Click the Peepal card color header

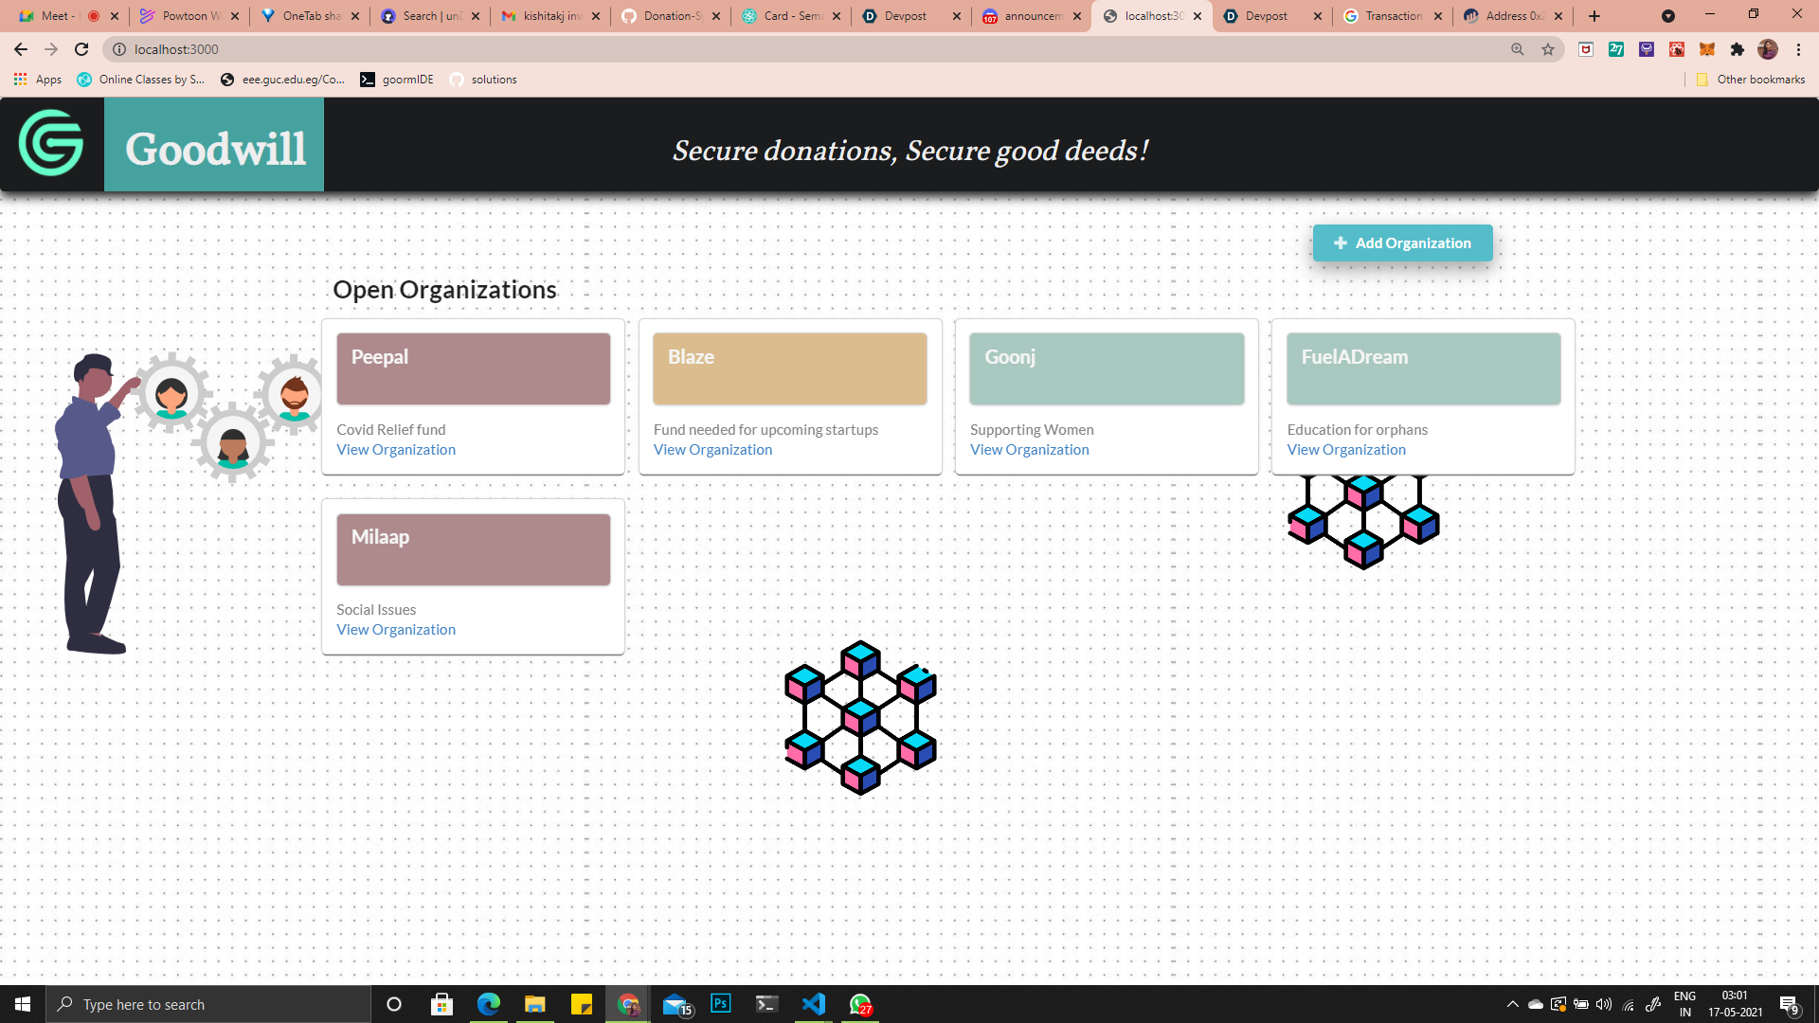pyautogui.click(x=473, y=368)
